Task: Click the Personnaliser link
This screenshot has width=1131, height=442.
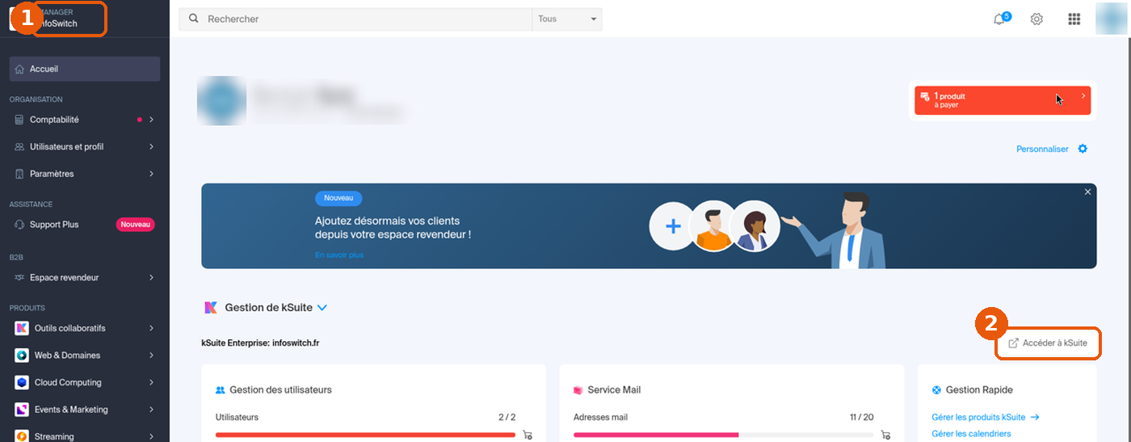Action: [x=1042, y=149]
